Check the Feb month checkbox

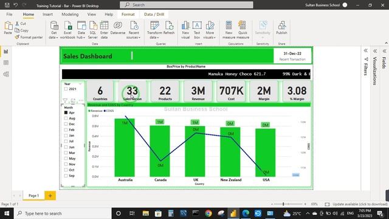point(66,130)
